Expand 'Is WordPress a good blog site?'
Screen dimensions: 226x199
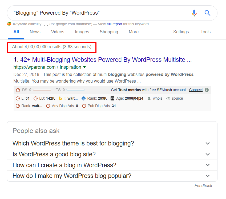112,154
